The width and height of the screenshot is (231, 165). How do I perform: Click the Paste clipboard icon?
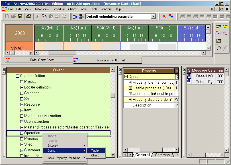pyautogui.click(x=51, y=16)
